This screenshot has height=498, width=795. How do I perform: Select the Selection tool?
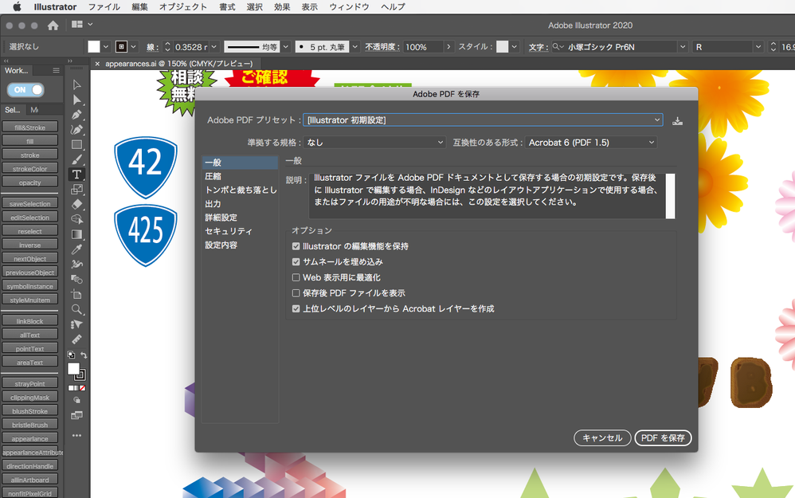point(76,83)
